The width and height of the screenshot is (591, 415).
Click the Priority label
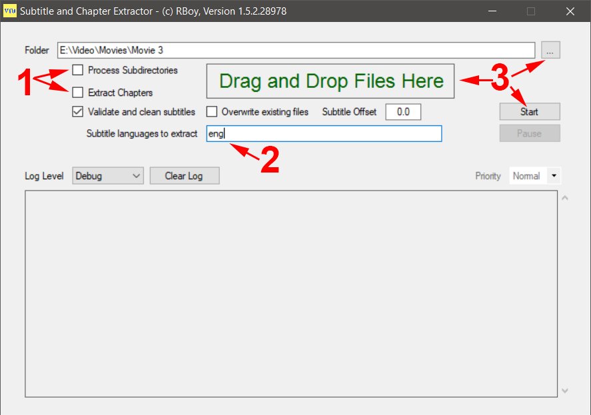(488, 176)
